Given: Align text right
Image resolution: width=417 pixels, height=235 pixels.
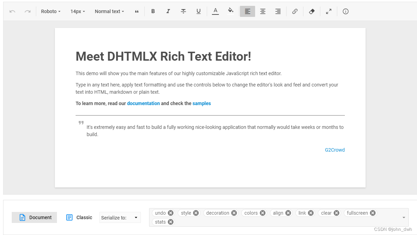Looking at the screenshot, I should point(278,11).
